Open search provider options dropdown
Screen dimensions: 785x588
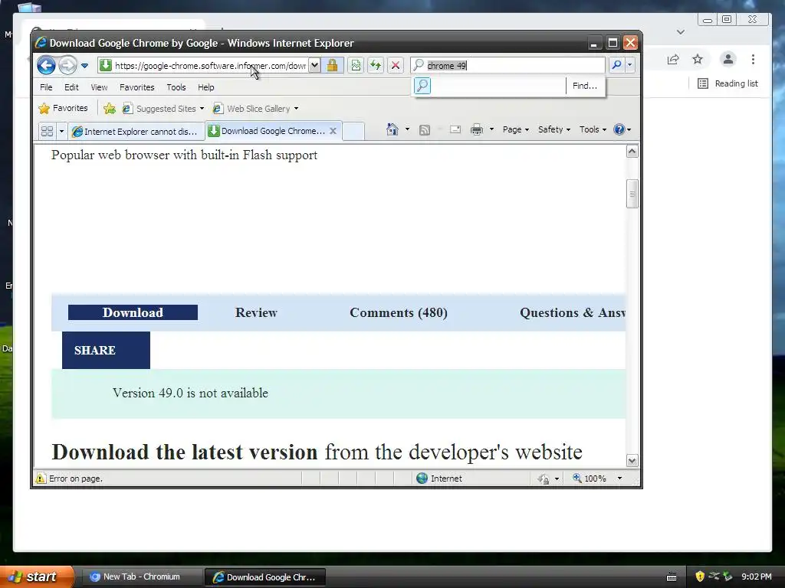pyautogui.click(x=630, y=65)
